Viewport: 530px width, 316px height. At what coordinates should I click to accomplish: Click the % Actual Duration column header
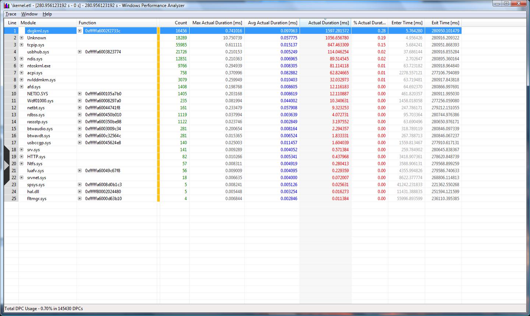pos(370,23)
